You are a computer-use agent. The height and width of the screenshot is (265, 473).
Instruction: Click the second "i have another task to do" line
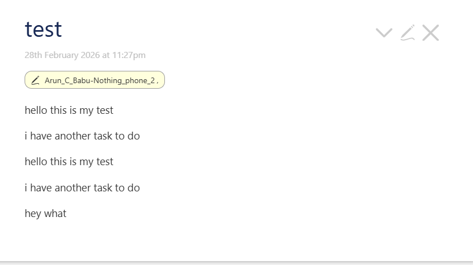click(82, 188)
